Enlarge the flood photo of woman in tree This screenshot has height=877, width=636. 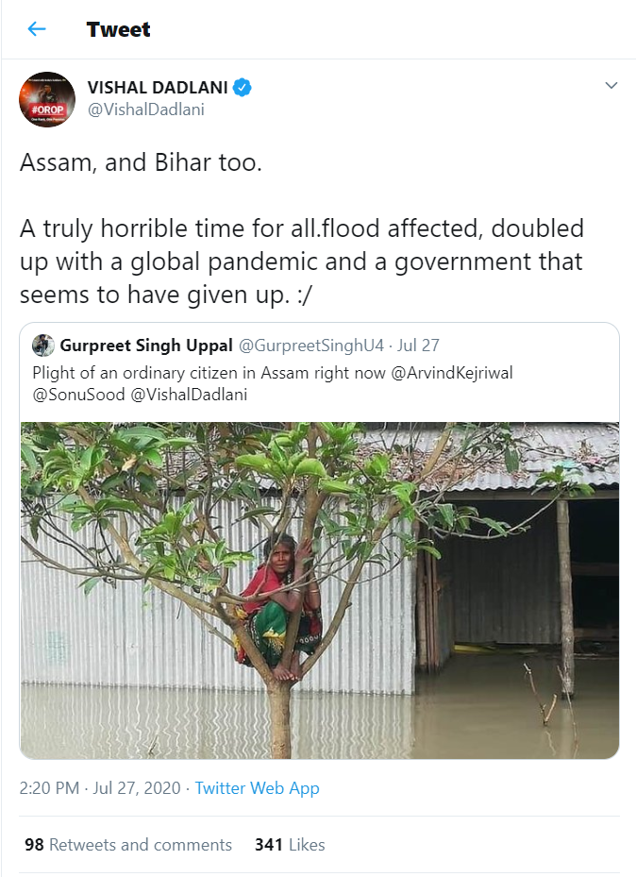point(319,589)
